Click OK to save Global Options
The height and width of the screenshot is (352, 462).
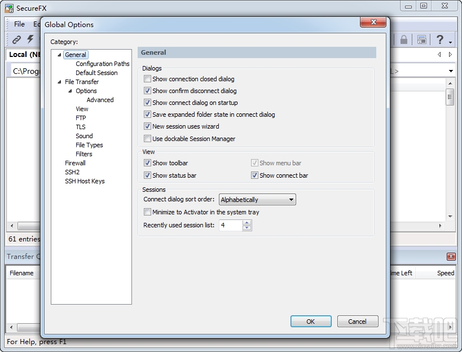pyautogui.click(x=311, y=321)
